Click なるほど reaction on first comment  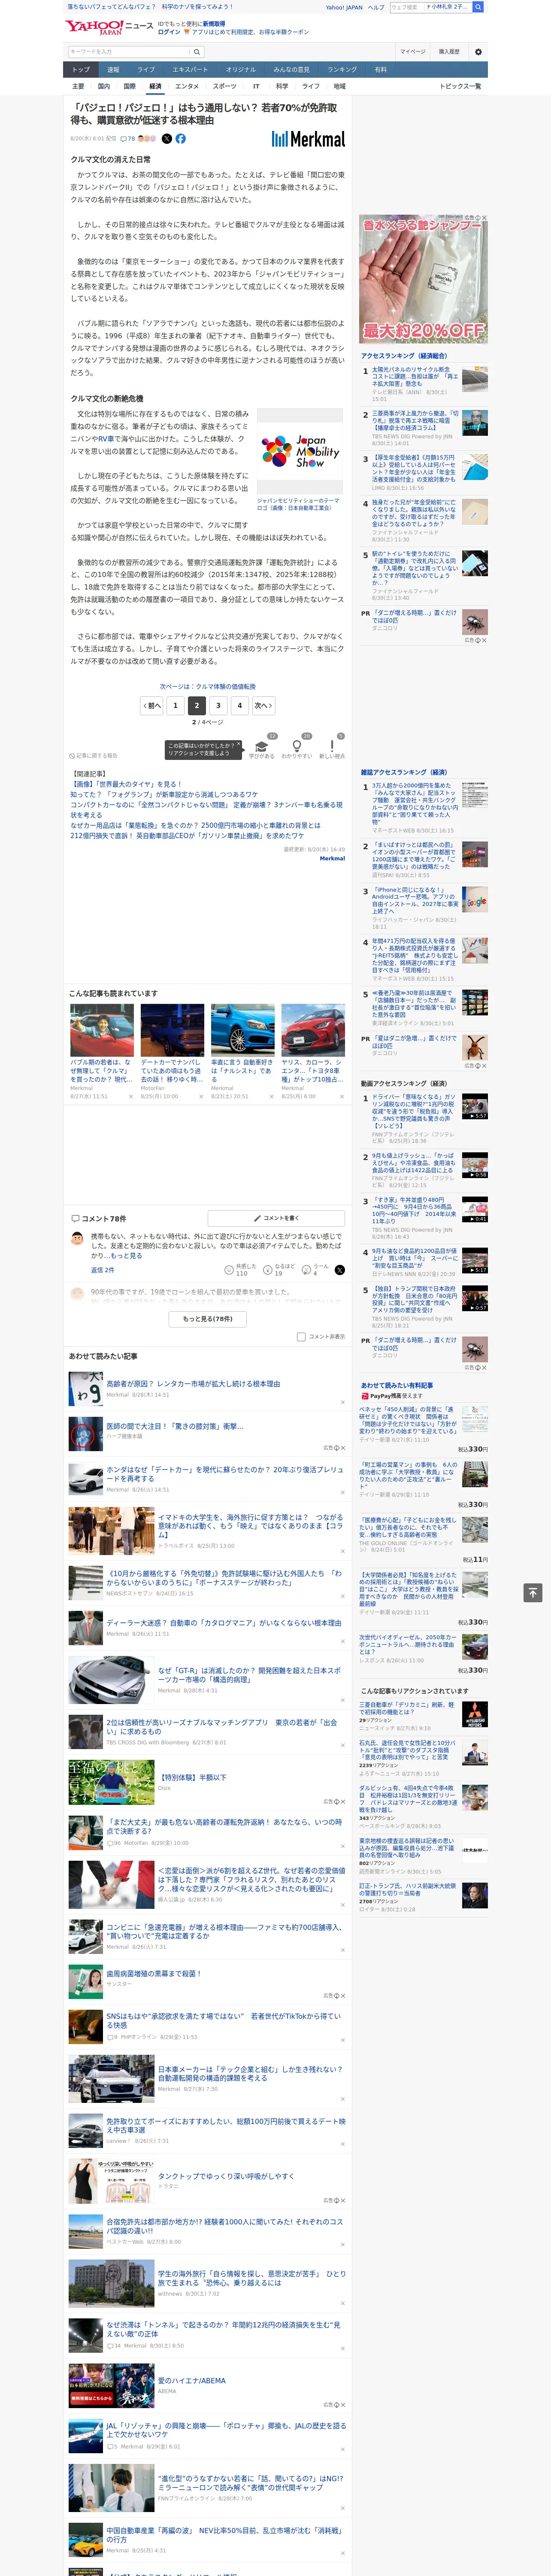pos(279,1269)
